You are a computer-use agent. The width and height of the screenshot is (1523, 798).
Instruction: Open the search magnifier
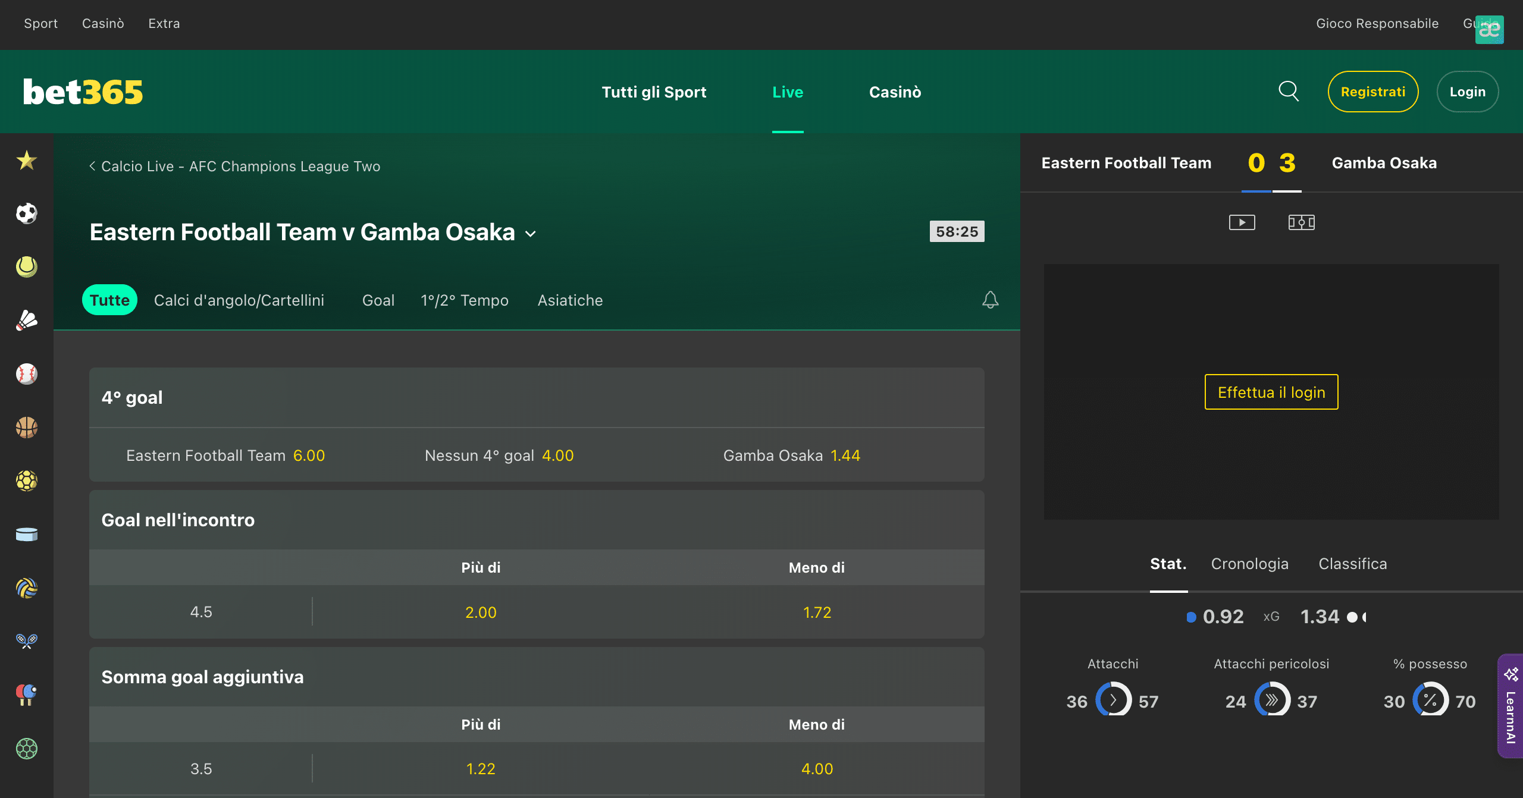pos(1287,91)
